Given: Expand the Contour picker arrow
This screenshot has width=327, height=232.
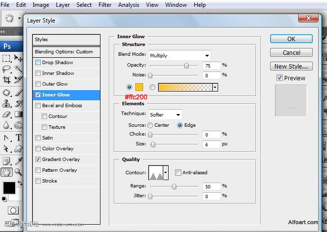Looking at the screenshot, I should (166, 173).
